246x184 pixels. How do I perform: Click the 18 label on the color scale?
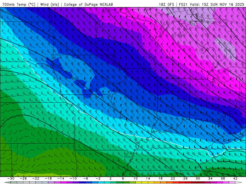161,178
